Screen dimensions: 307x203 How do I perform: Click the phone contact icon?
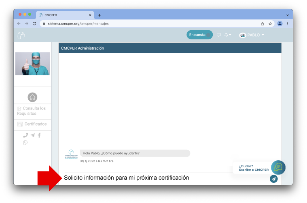(x=25, y=135)
